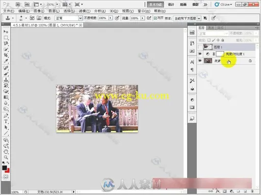Select the Move tool
The height and width of the screenshot is (195, 261).
pyautogui.click(x=6, y=31)
